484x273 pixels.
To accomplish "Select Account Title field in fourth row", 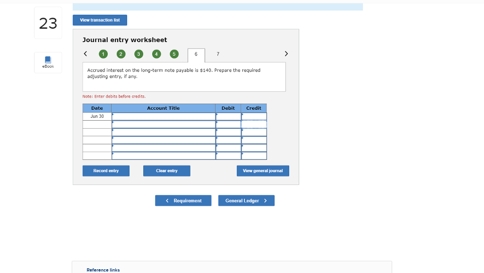I will coord(164,140).
